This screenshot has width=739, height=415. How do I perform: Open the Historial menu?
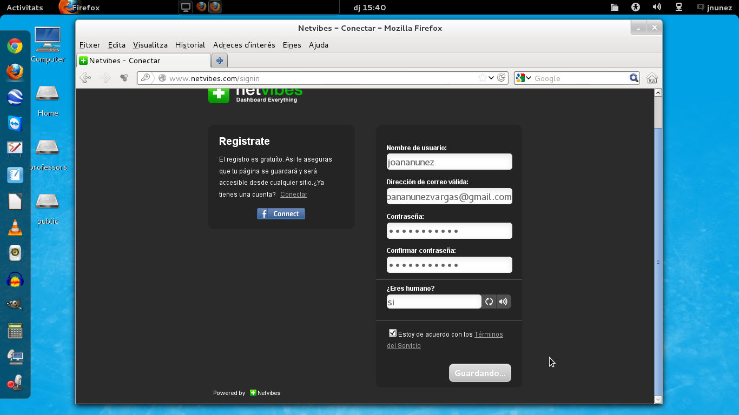click(190, 45)
